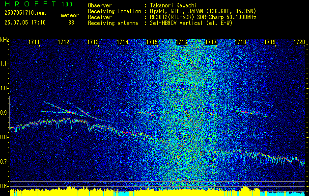This screenshot has height=196, width=309.
Task: Click the 1714 time marker
Action: (123, 42)
